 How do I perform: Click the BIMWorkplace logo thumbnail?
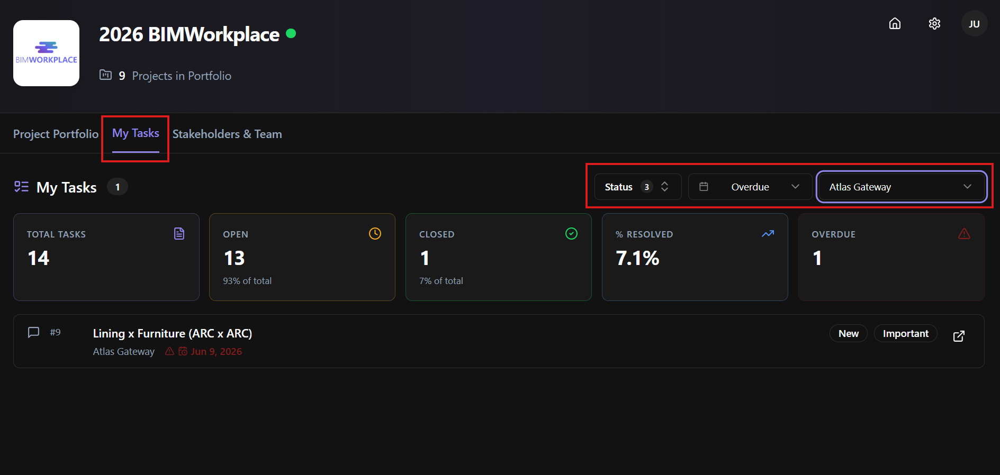pos(46,53)
